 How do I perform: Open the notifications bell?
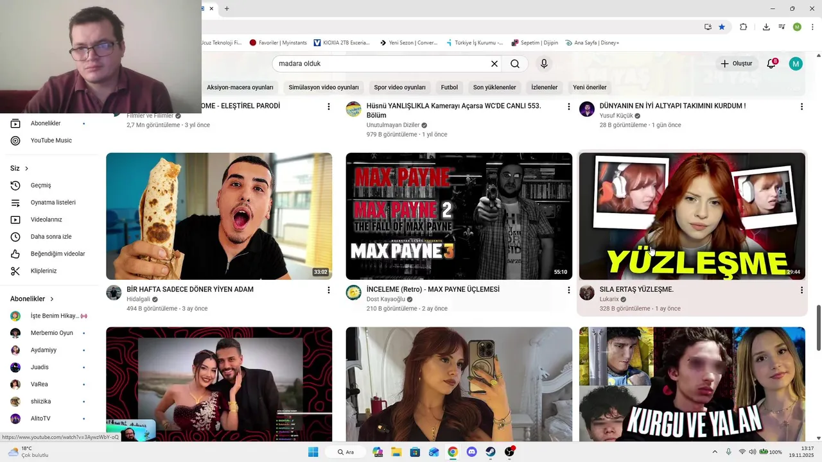(x=771, y=64)
